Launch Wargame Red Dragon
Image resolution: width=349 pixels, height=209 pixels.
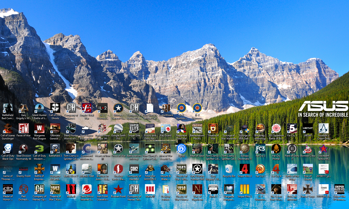point(39,128)
